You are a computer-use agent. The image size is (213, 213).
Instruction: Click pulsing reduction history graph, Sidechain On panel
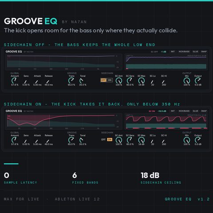[x=166, y=122]
